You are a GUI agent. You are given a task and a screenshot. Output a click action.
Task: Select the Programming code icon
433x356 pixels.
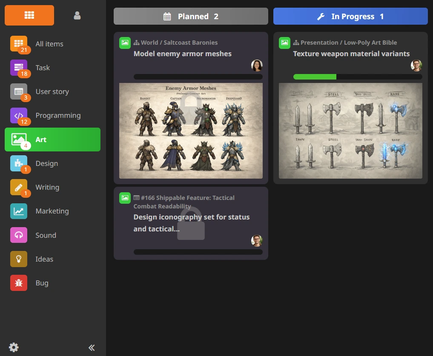[x=19, y=115]
